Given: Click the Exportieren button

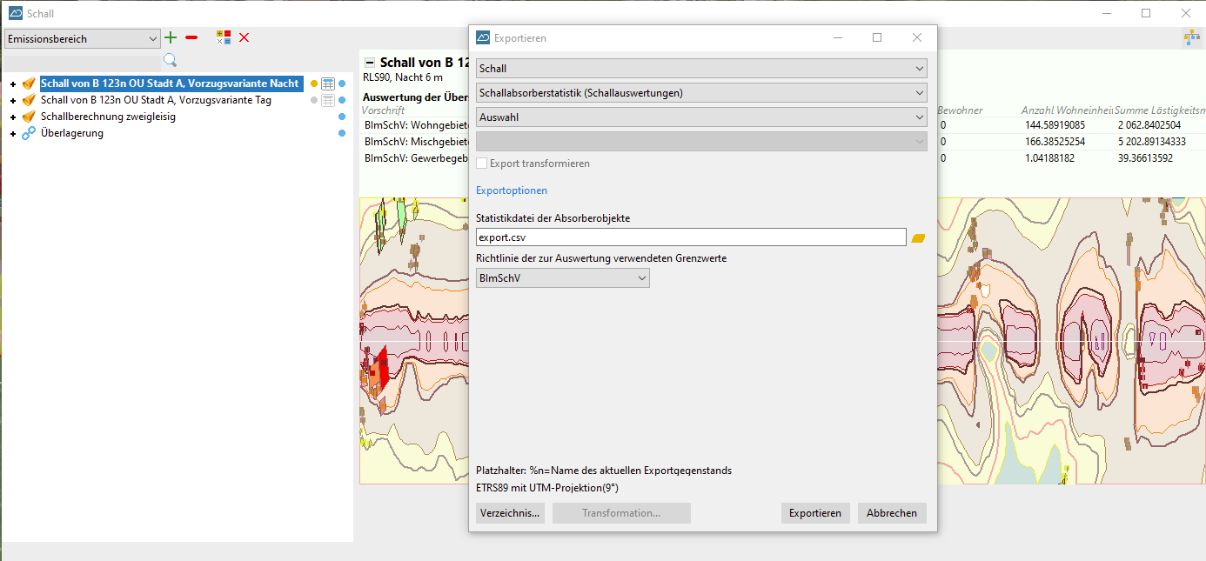Looking at the screenshot, I should click(814, 513).
